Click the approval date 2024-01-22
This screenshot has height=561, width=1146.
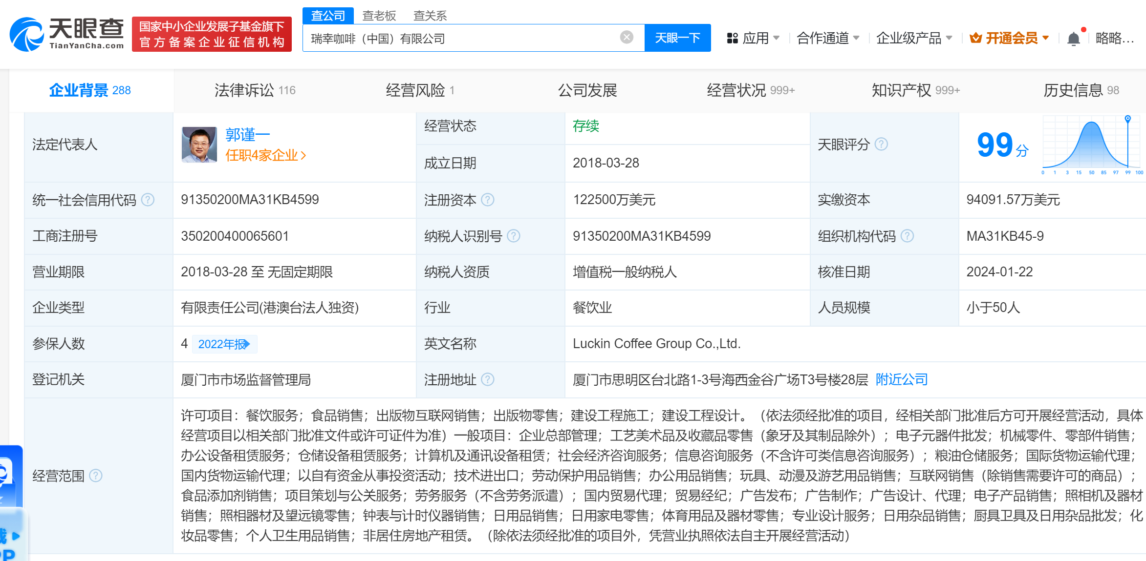tap(1000, 272)
